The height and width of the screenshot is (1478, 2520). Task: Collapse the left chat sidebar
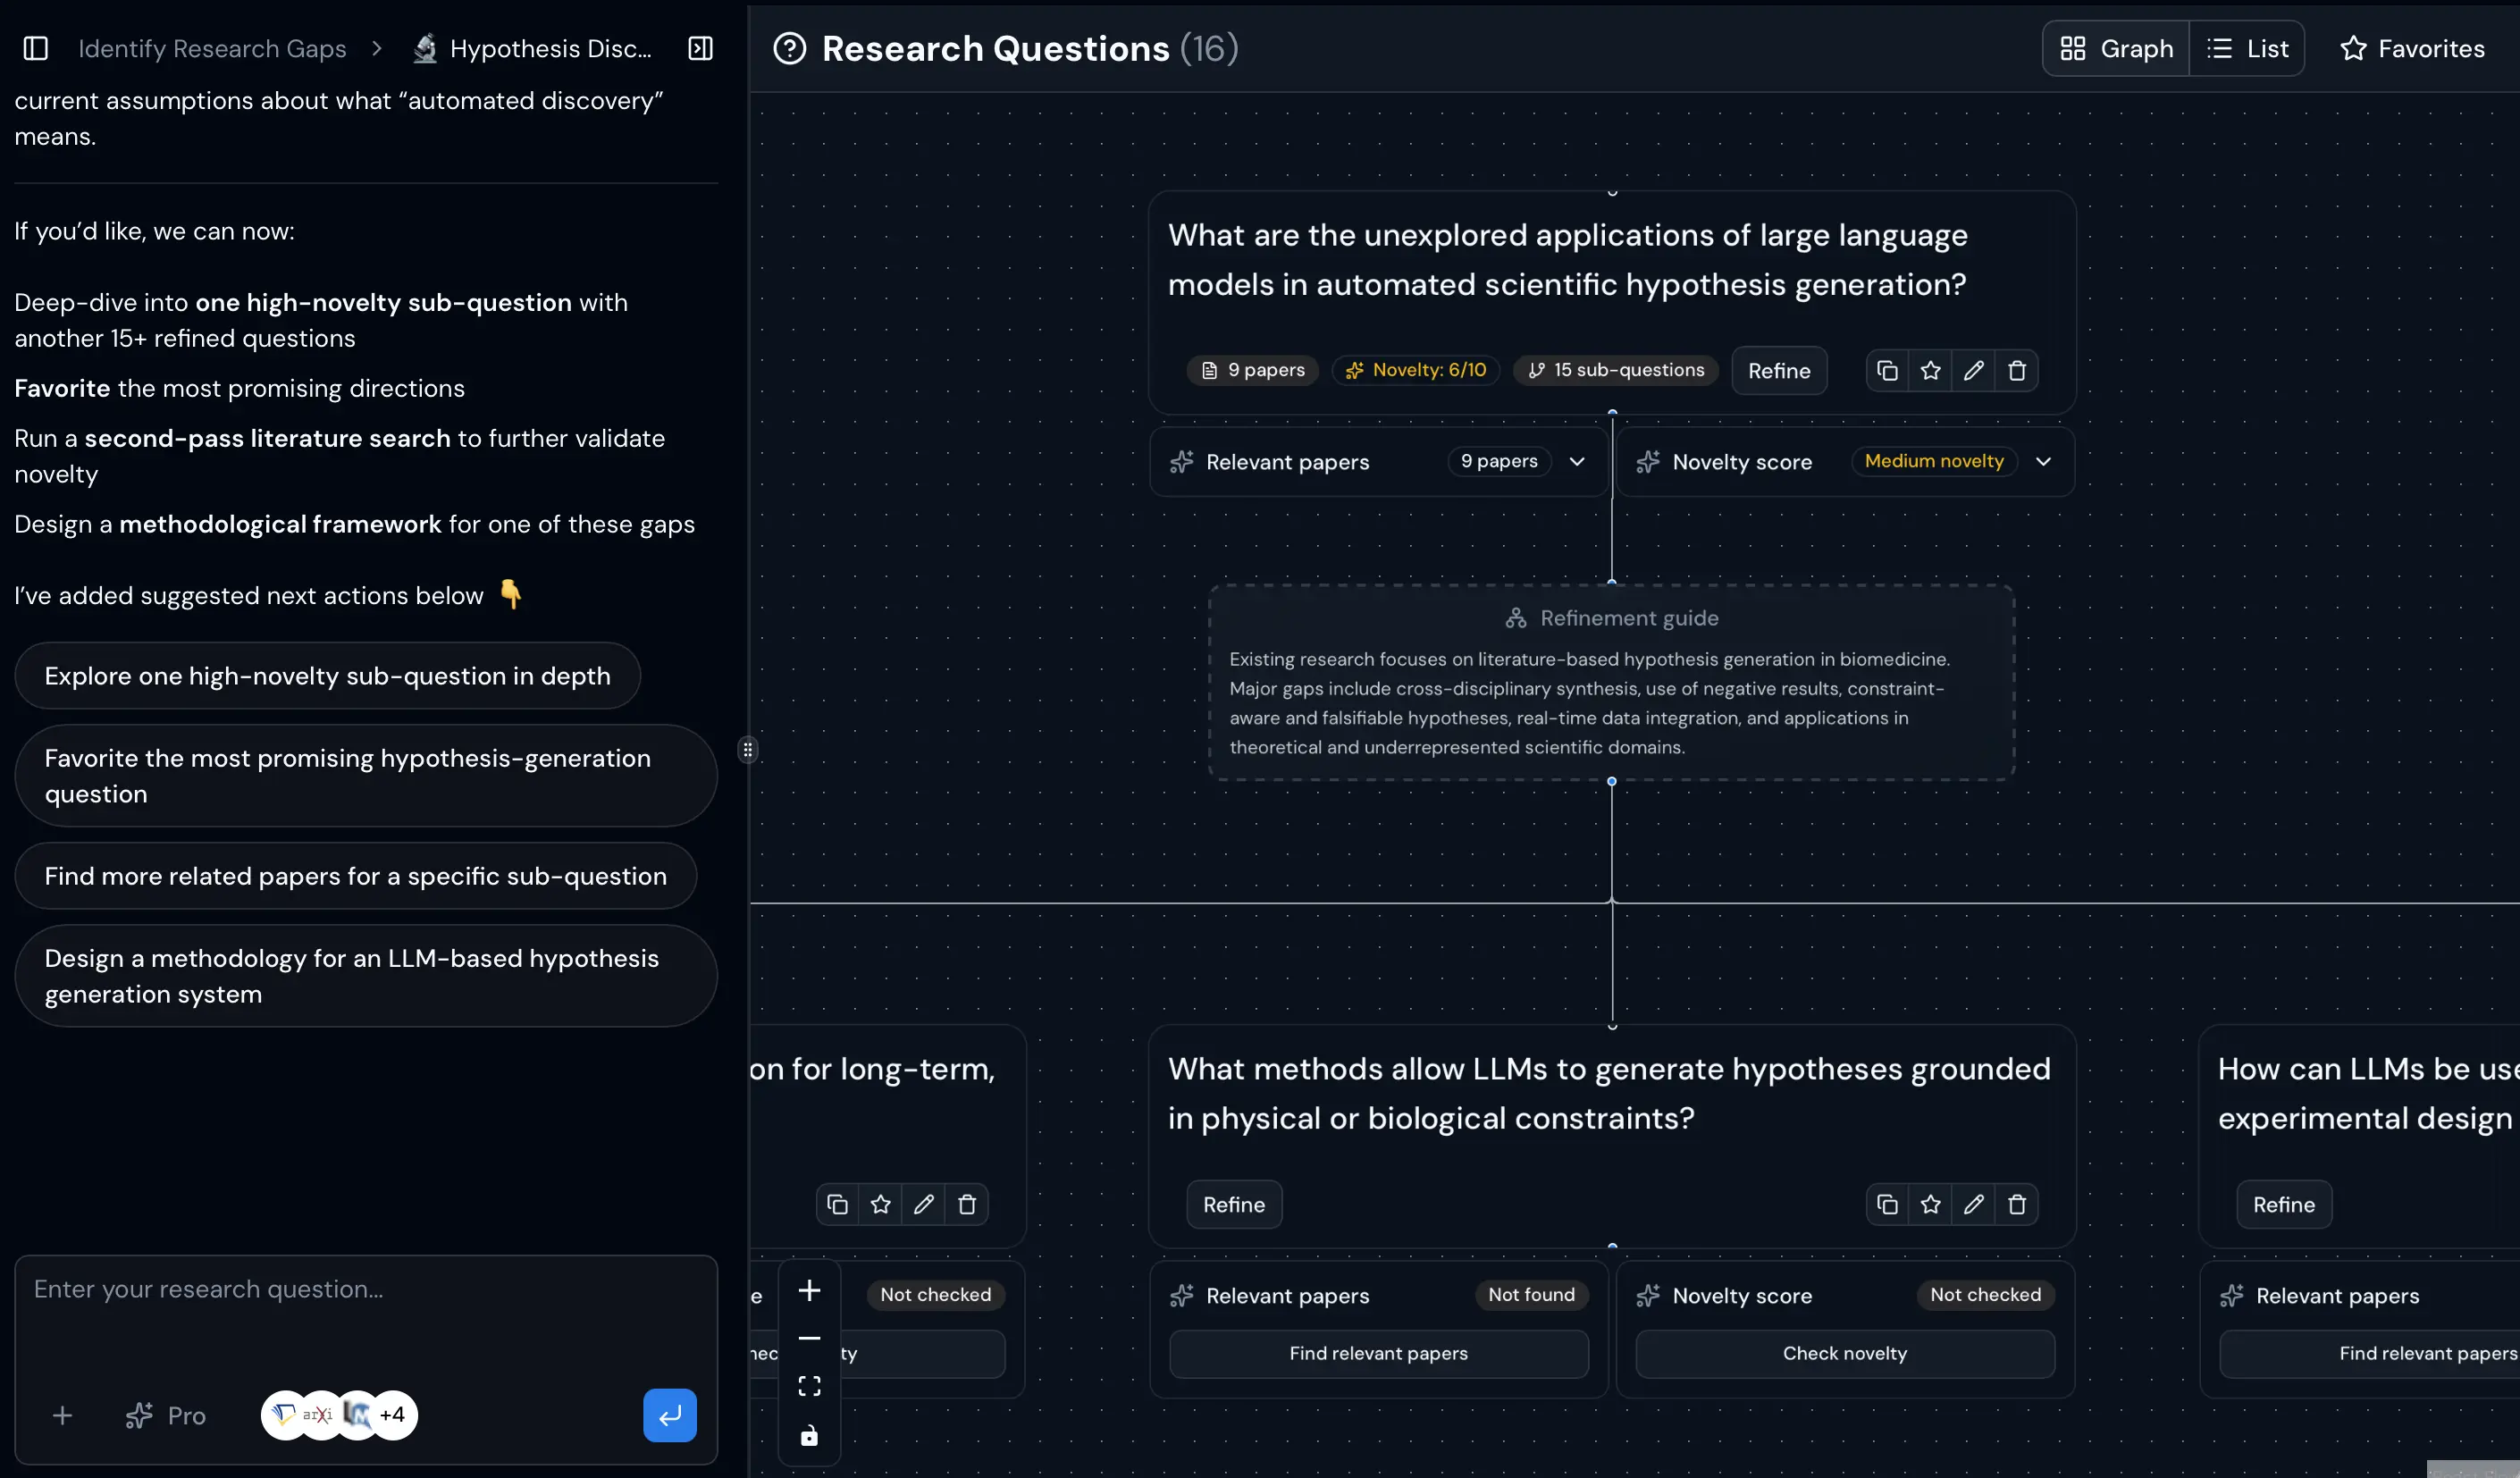coord(35,48)
